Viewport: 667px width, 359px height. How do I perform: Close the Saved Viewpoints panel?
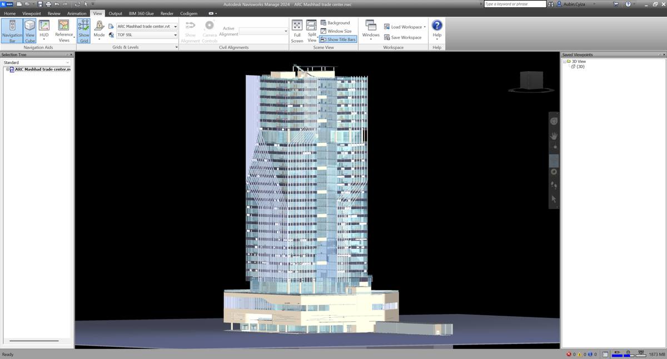[x=664, y=54]
